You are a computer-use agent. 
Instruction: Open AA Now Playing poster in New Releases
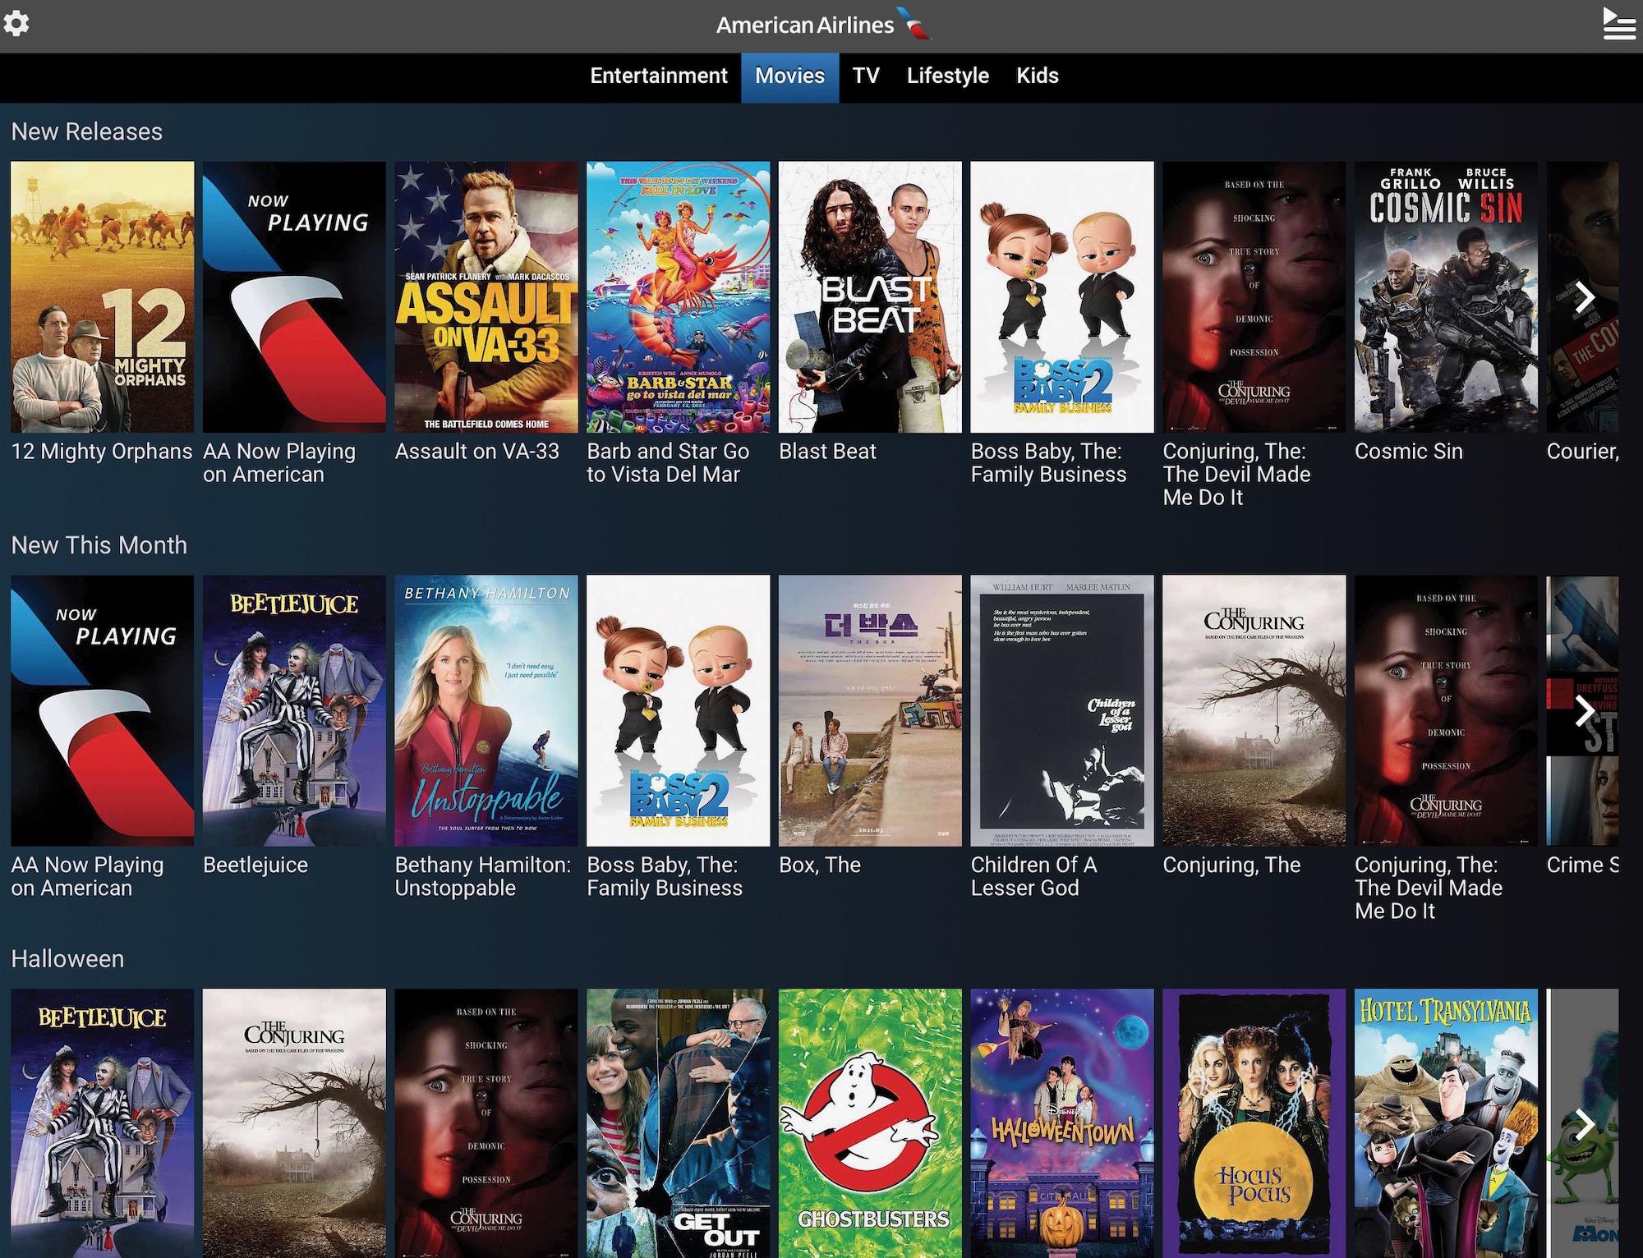tap(294, 297)
